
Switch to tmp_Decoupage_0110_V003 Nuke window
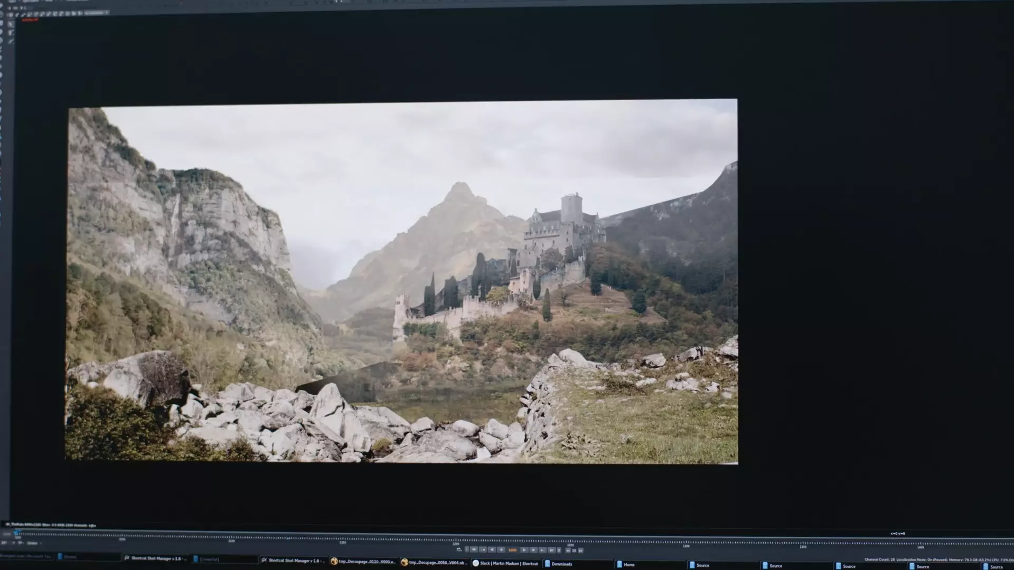363,562
